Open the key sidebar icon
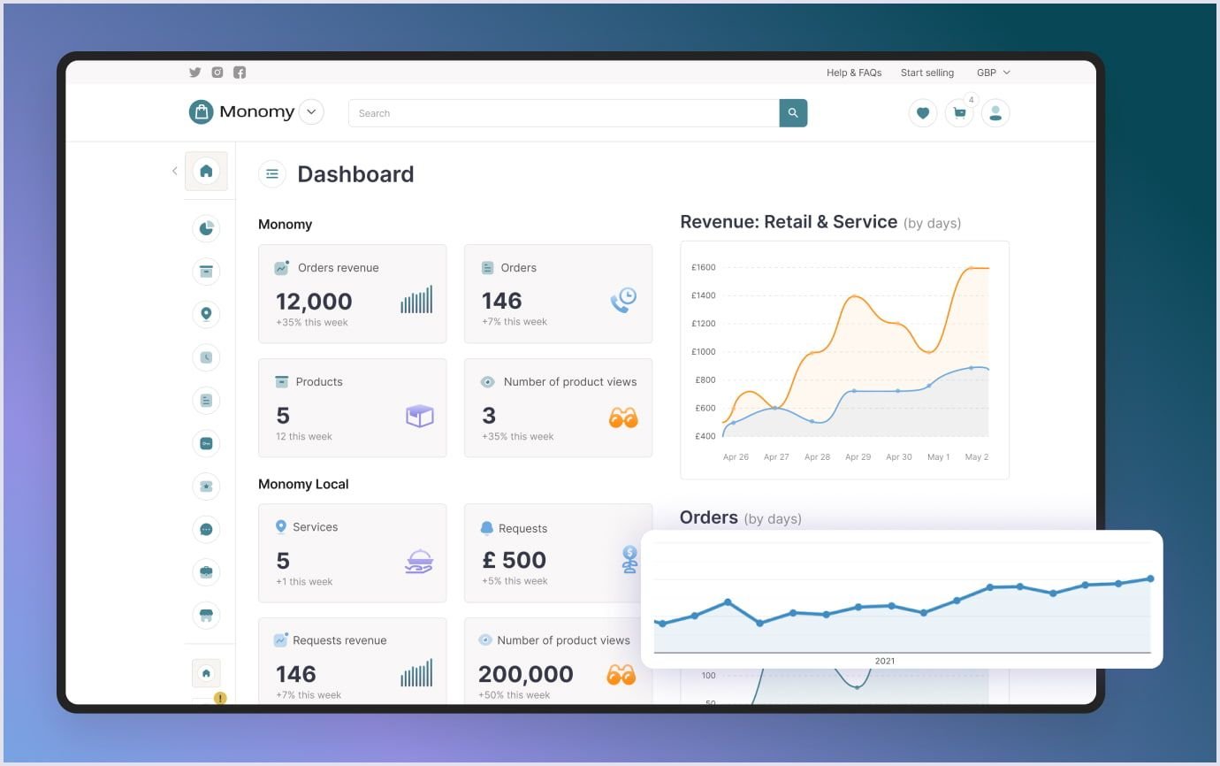The width and height of the screenshot is (1220, 766). coord(206,443)
